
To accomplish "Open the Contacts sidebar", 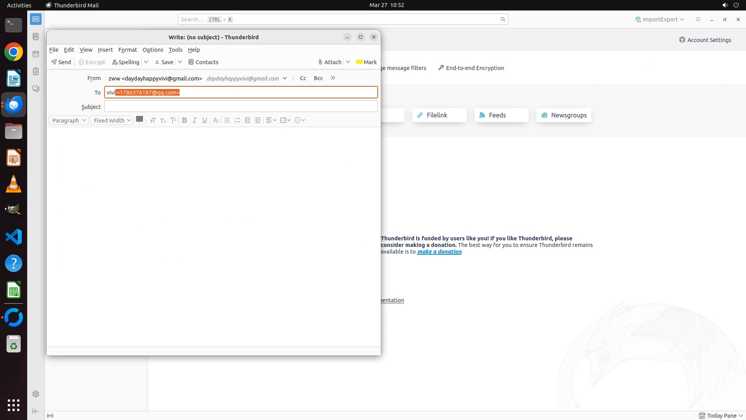I will click(203, 62).
